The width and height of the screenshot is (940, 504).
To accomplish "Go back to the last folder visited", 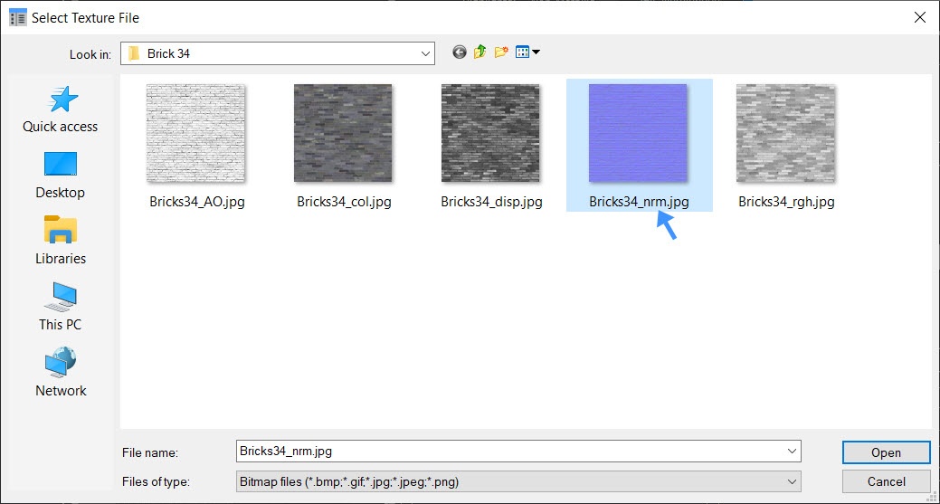I will (460, 52).
